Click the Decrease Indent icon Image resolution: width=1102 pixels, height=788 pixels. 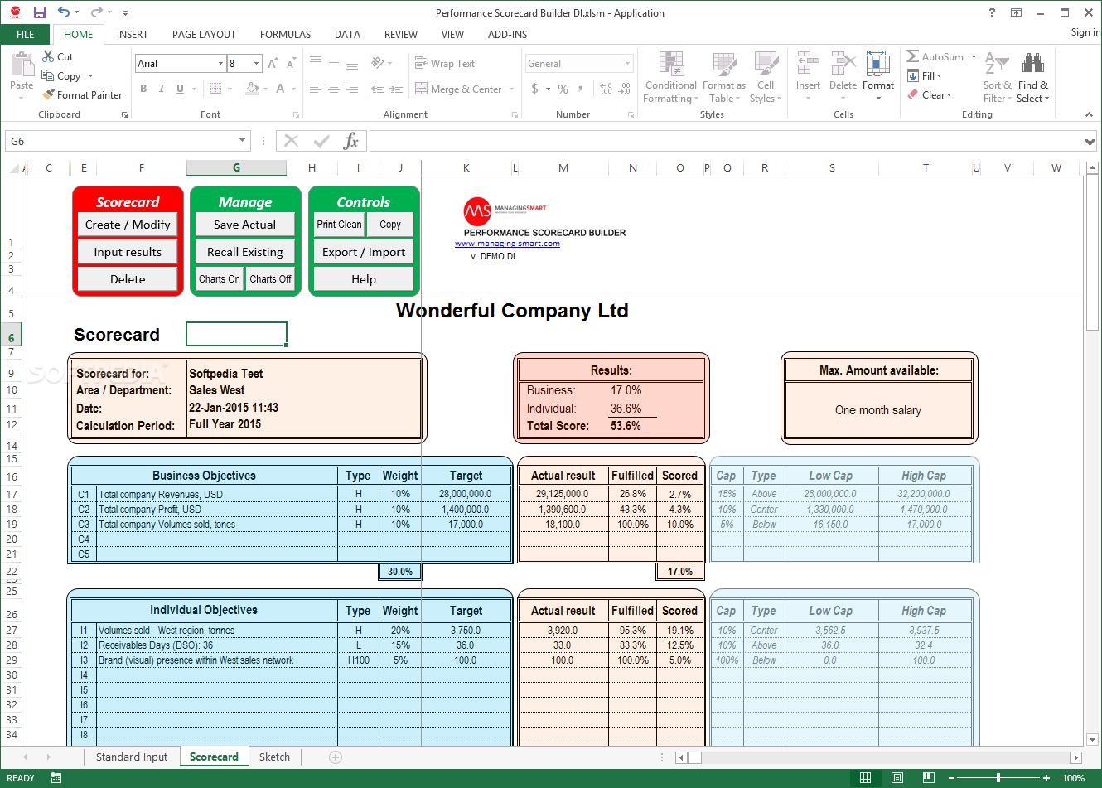coord(378,89)
